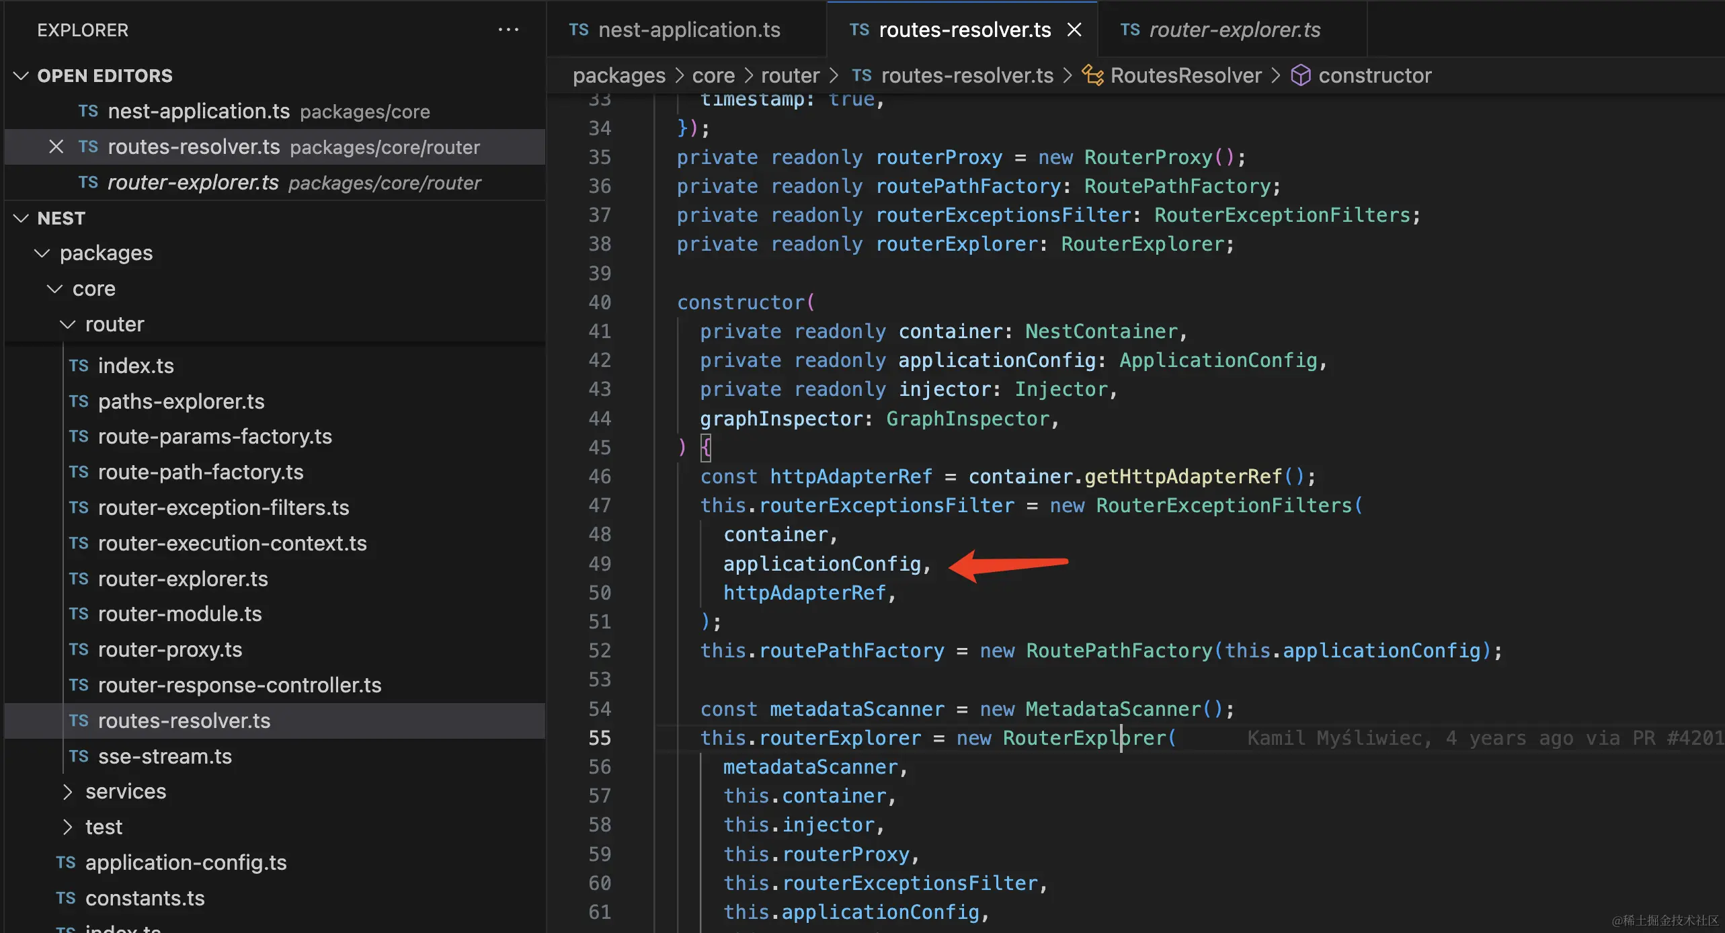Click TS icon in breadcrumb before routes-resolver.ts

coord(862,75)
